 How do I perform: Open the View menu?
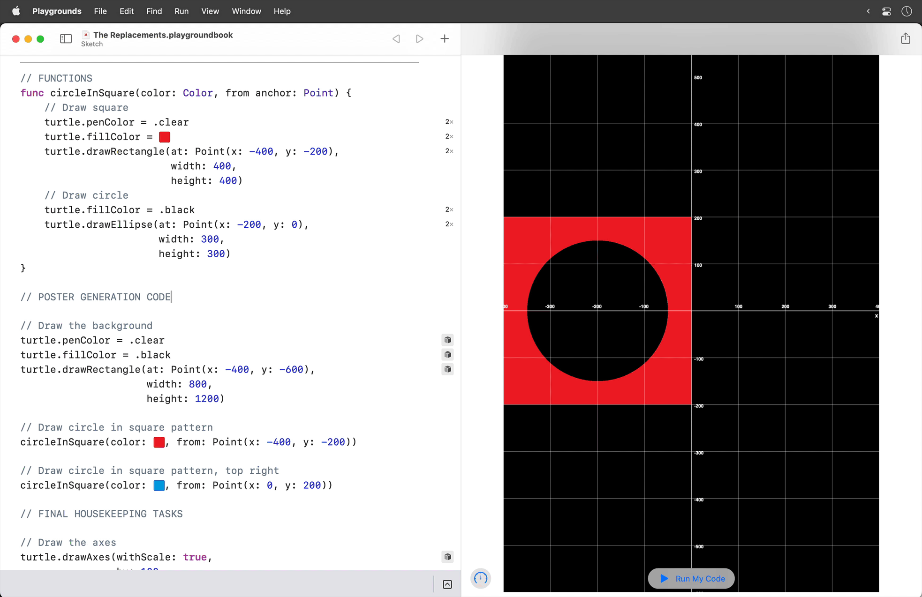(x=210, y=11)
